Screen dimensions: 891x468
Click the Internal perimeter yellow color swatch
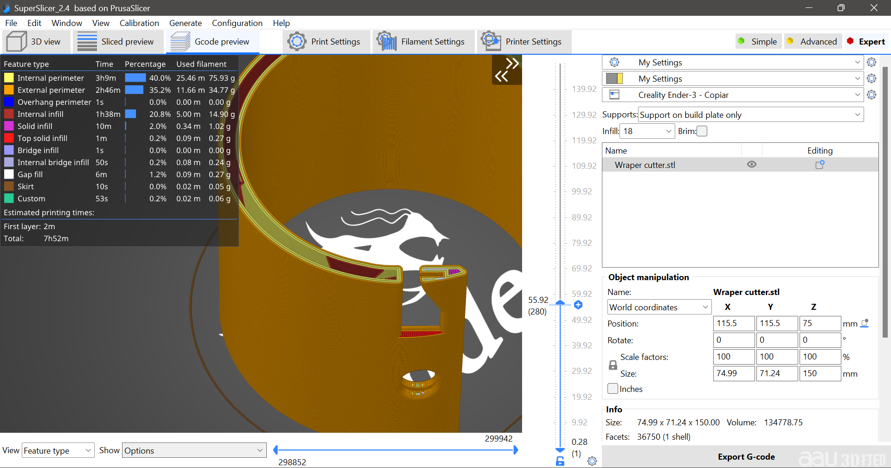click(x=9, y=78)
